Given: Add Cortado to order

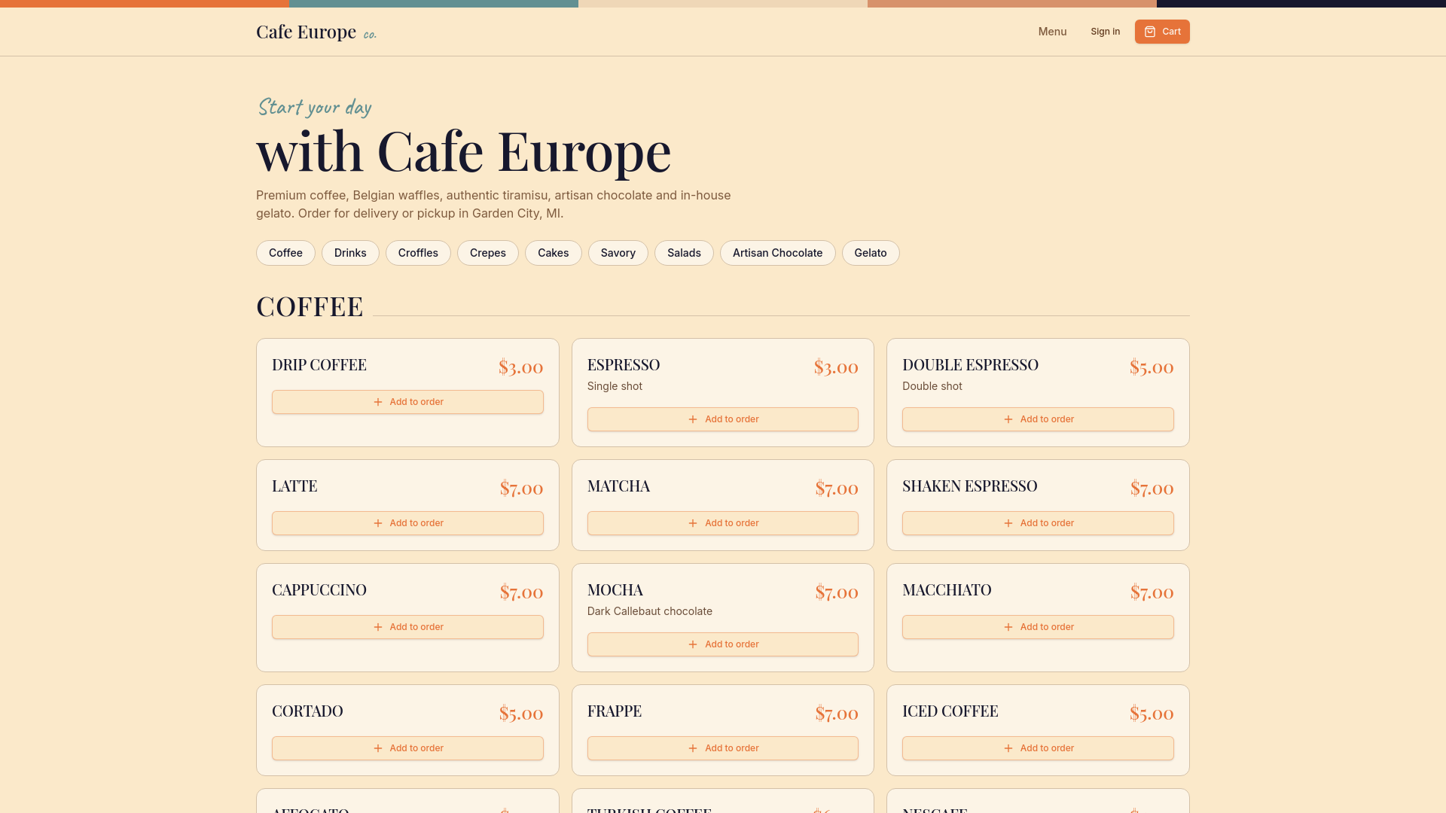Looking at the screenshot, I should click(x=407, y=748).
